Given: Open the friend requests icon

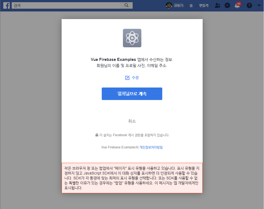Looking at the screenshot, I should pos(218,5).
